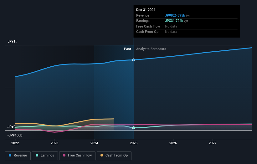Click the Revenue row label in tooltip
Viewport: 257px width, 164px height.
(x=143, y=15)
